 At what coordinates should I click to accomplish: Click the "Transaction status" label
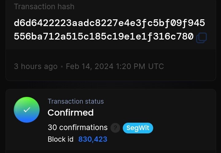coord(76,101)
